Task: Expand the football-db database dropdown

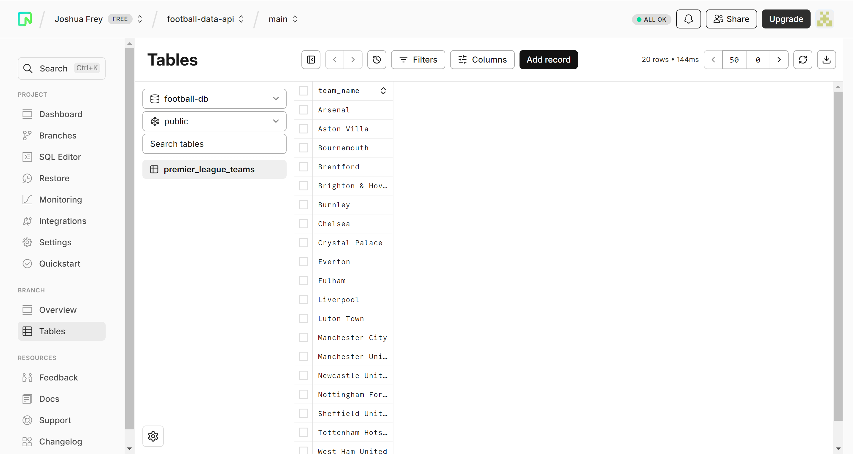Action: (x=214, y=99)
